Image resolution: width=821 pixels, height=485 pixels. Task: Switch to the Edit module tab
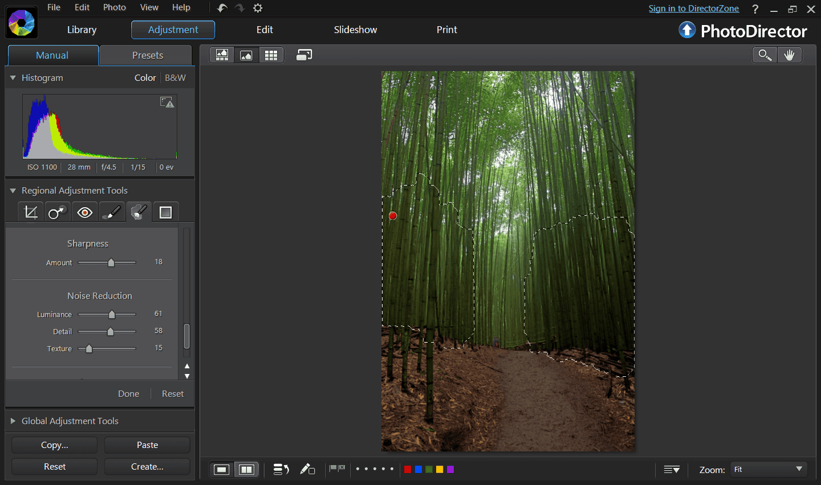pos(265,30)
